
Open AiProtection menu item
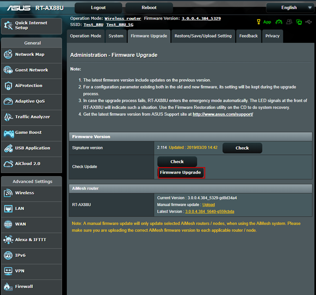[31, 86]
